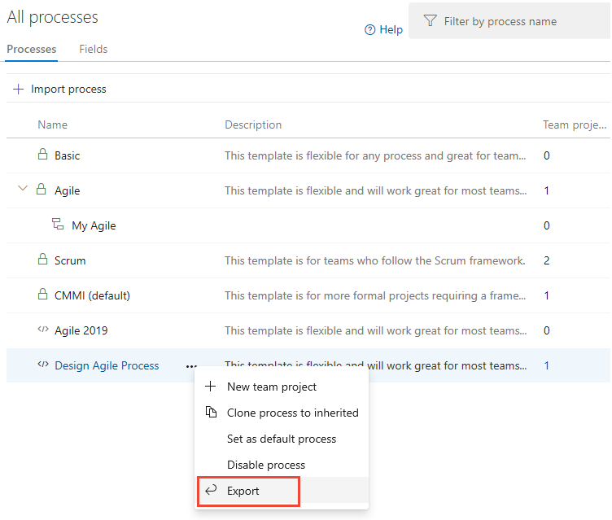Click the lock icon beside CMMI (default)
This screenshot has height=520, width=612.
tap(42, 294)
